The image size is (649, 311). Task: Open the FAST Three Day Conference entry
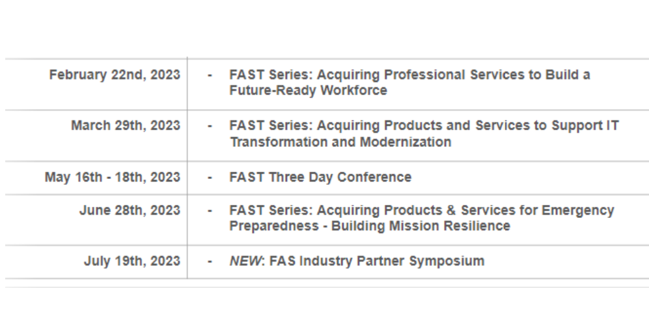[320, 177]
